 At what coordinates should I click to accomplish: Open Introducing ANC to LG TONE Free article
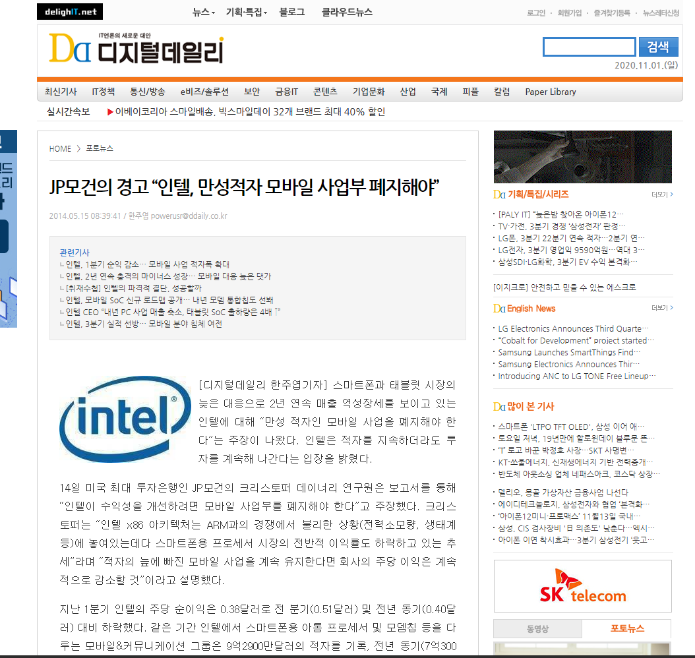(x=577, y=376)
